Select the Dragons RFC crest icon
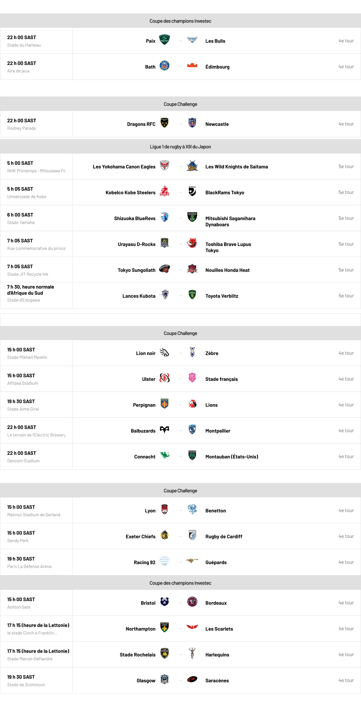 click(x=164, y=123)
